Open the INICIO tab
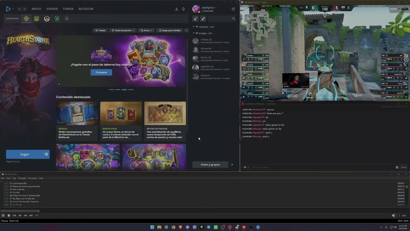This screenshot has height=231, width=410. [36, 9]
